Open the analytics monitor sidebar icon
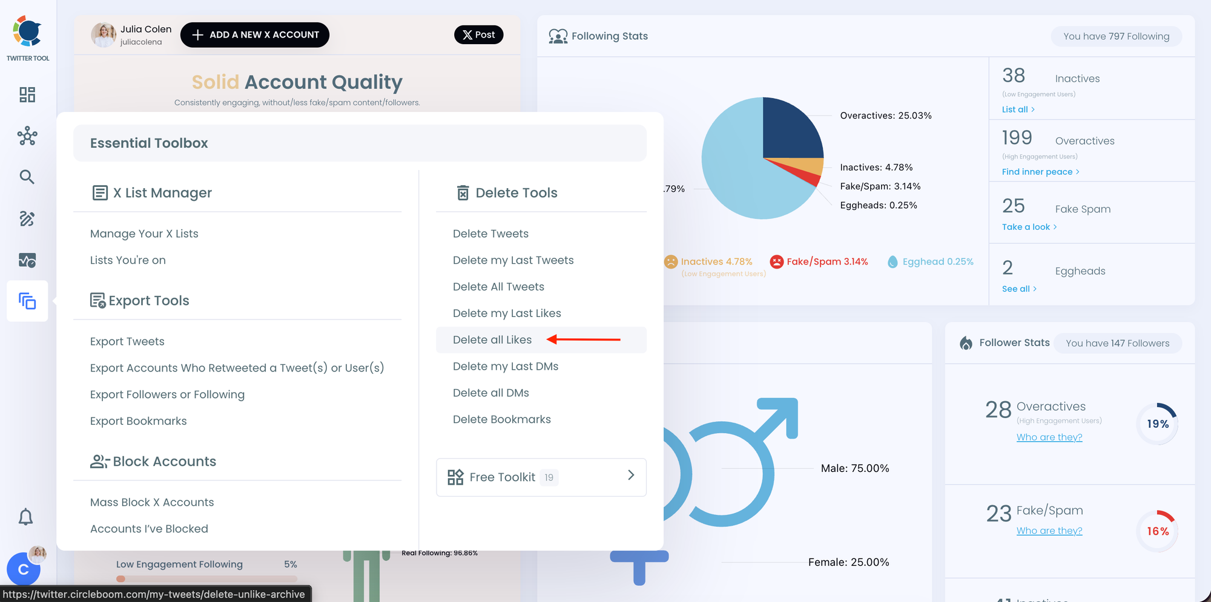 point(27,260)
